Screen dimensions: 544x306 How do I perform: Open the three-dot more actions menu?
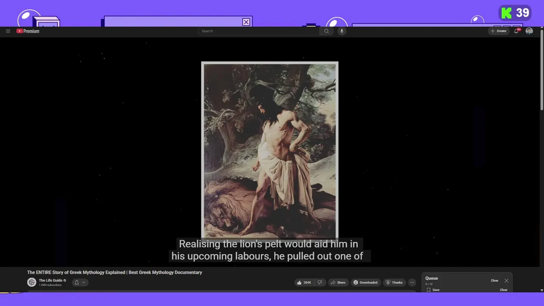click(x=412, y=282)
